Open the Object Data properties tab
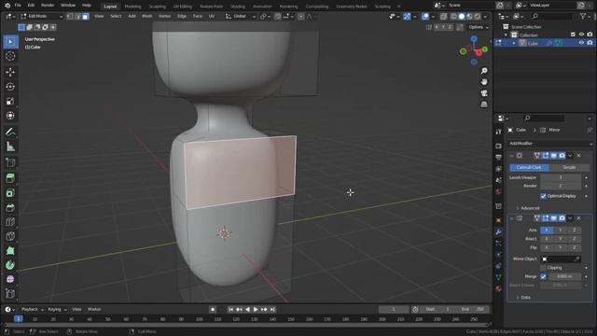The width and height of the screenshot is (597, 336). (x=499, y=277)
